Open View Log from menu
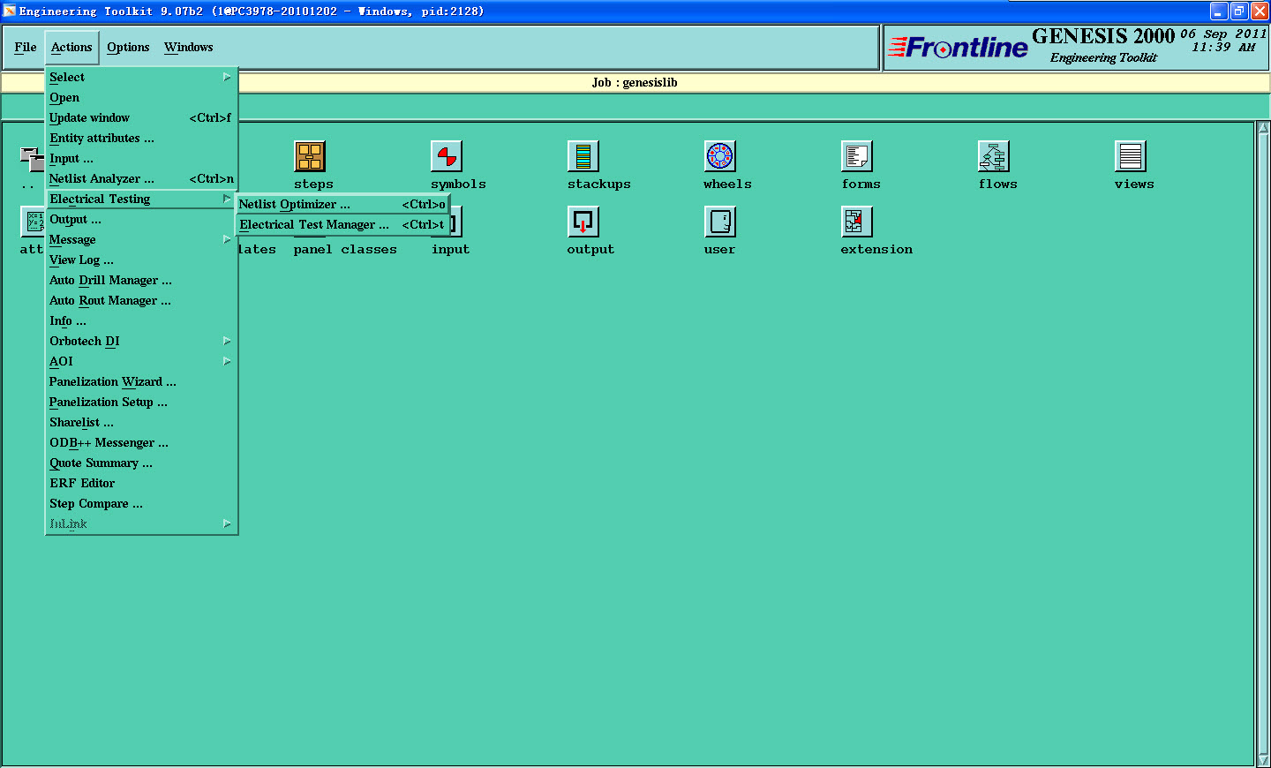 coord(141,260)
